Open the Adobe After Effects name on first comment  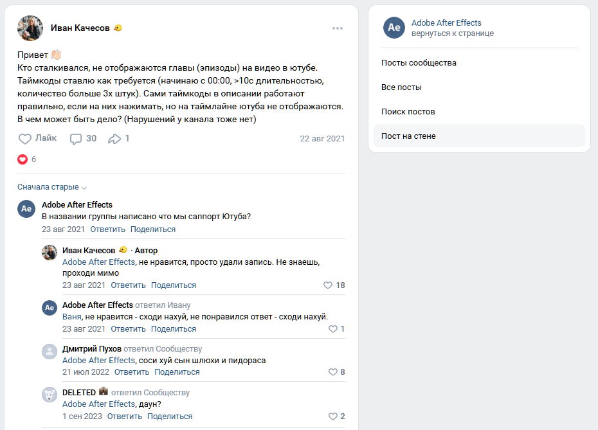[77, 204]
